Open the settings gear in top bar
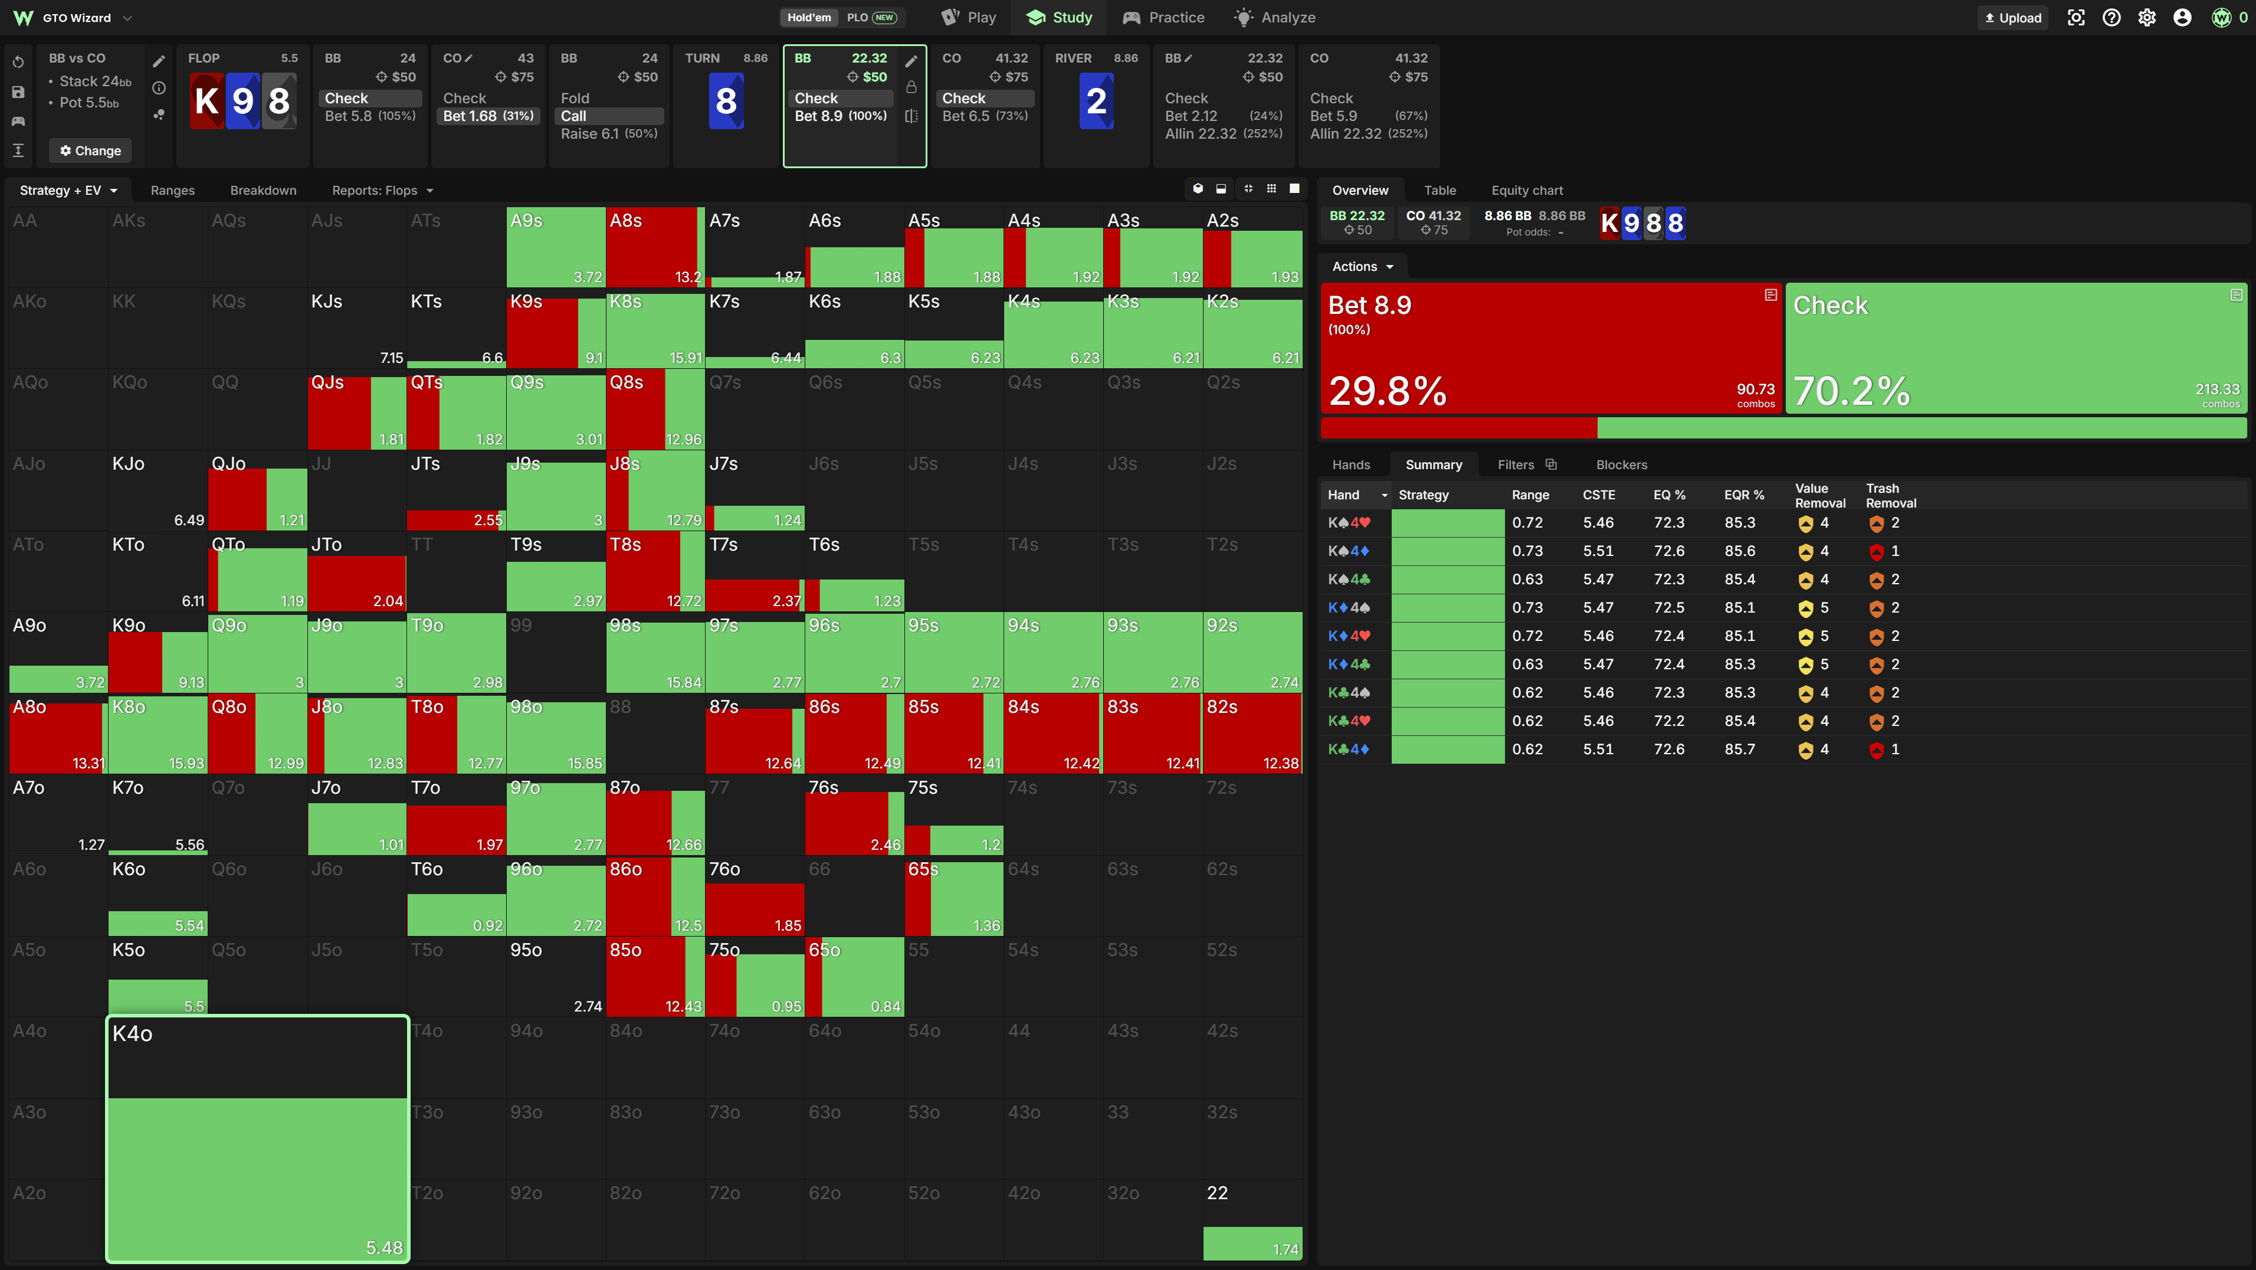 point(2146,18)
